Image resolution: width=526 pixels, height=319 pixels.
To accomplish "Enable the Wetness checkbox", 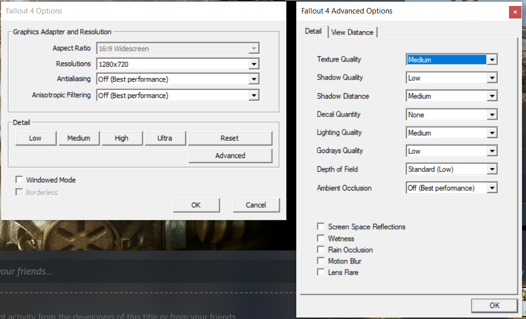I will point(321,238).
